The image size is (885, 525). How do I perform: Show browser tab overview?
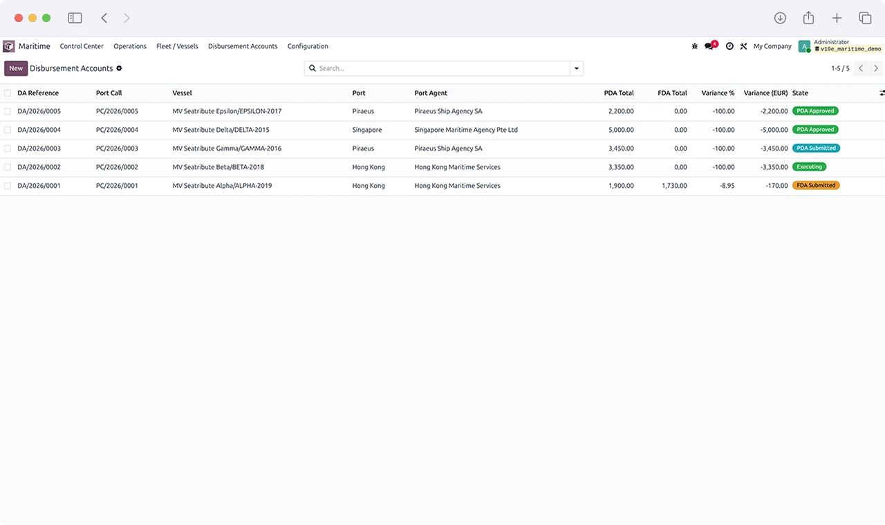[x=865, y=18]
